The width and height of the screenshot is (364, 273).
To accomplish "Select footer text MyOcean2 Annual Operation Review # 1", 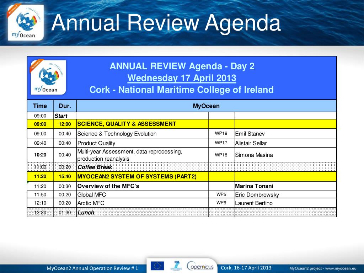I will (92, 268).
